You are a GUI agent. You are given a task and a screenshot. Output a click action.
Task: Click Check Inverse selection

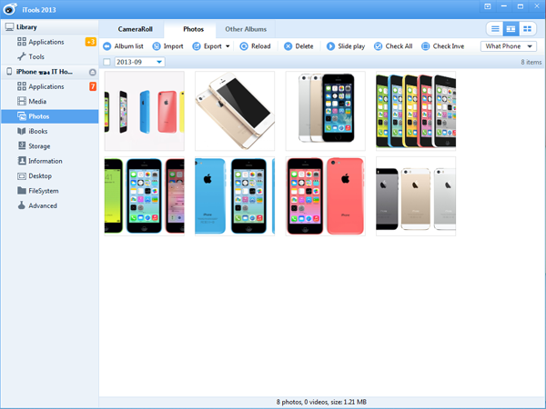(442, 46)
